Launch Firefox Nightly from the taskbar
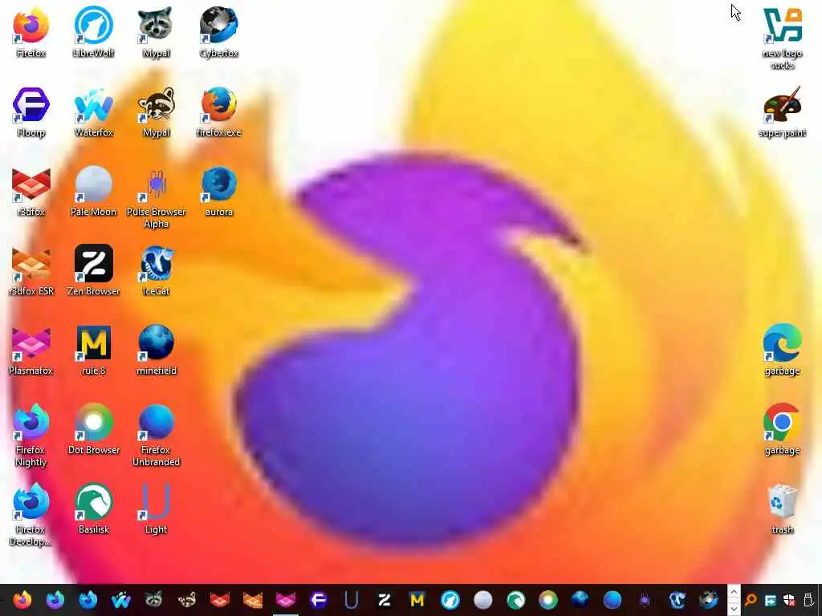Screen dimensions: 822x616 tap(55, 600)
